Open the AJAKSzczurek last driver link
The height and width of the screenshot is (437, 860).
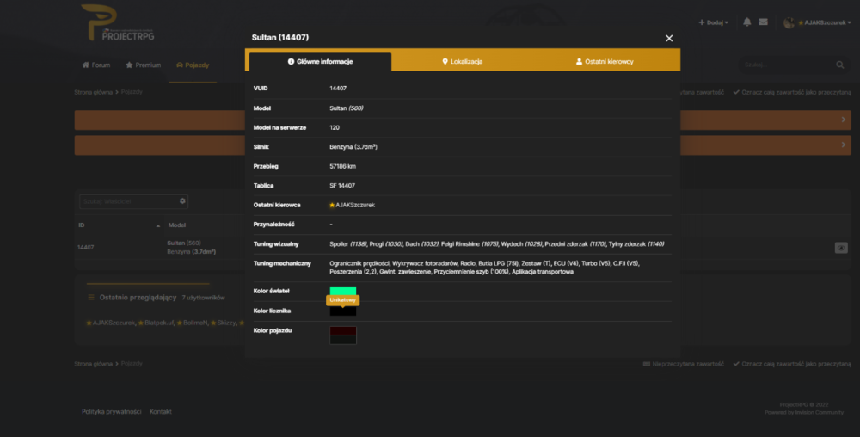(355, 205)
